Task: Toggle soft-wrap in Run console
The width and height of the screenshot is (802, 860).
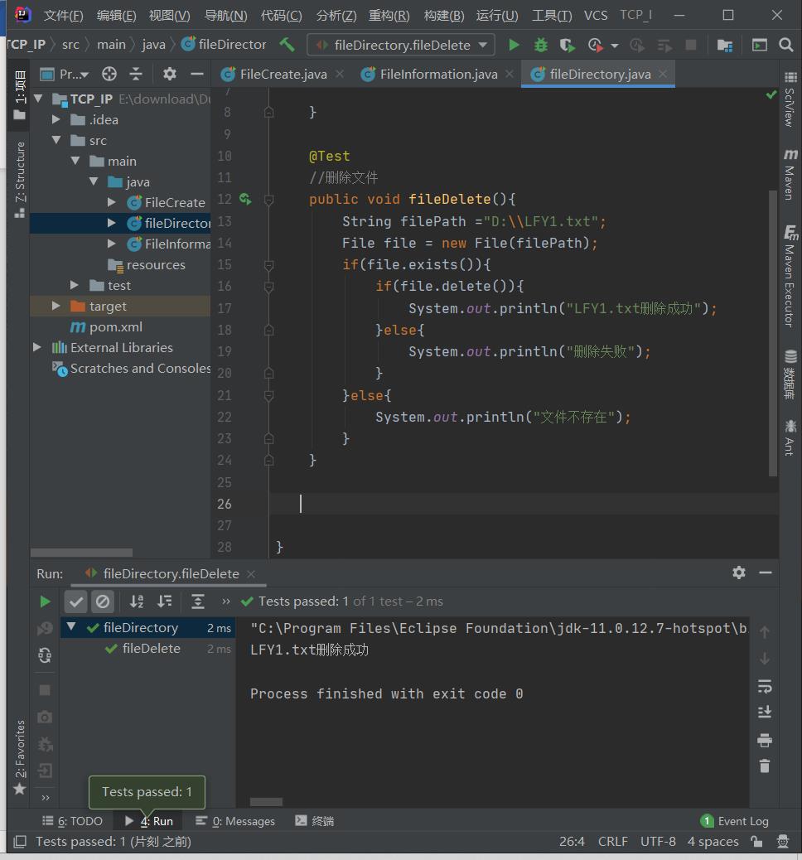Action: [764, 686]
